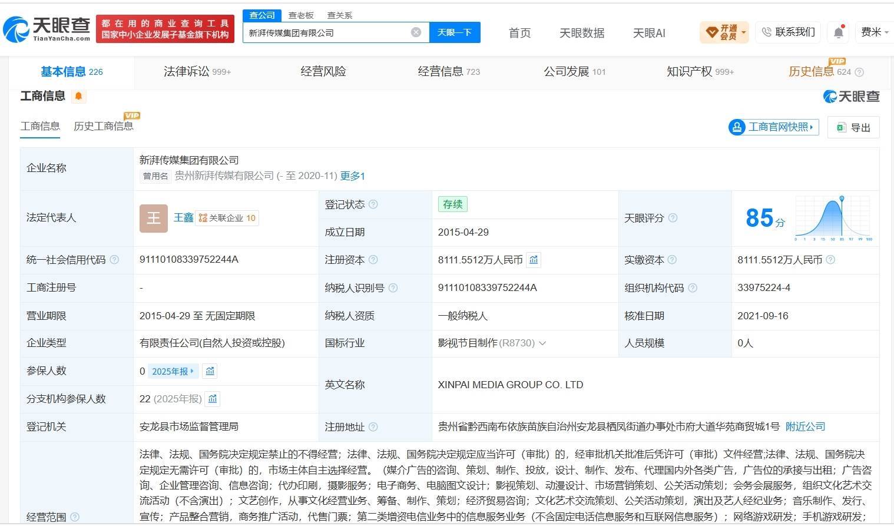Select the 历史工商信息 sub-tab
894x526 pixels.
[x=104, y=126]
